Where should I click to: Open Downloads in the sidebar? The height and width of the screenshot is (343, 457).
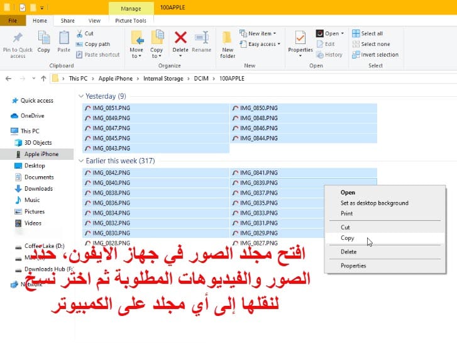point(34,189)
